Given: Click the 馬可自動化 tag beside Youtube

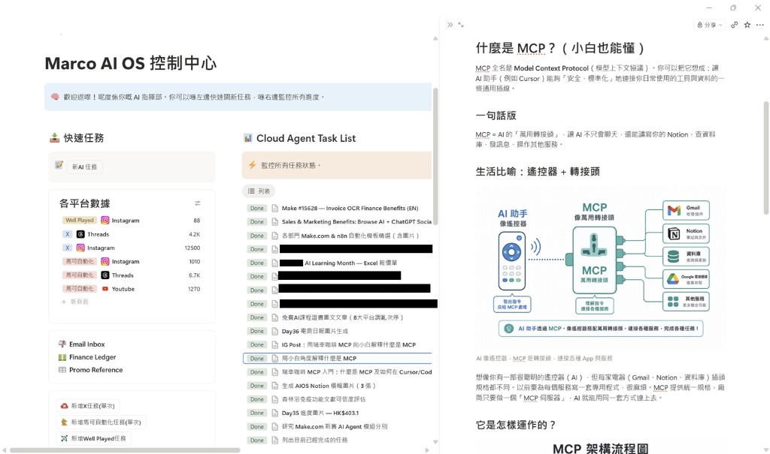Looking at the screenshot, I should pos(80,289).
